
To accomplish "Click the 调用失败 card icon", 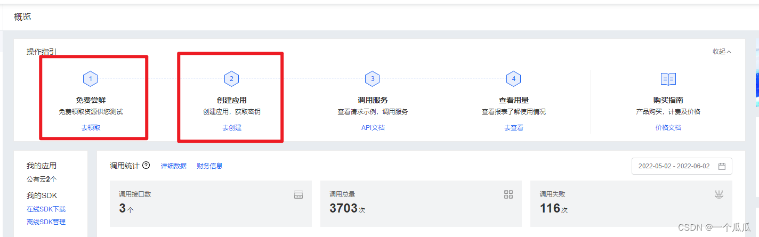I will click(719, 194).
